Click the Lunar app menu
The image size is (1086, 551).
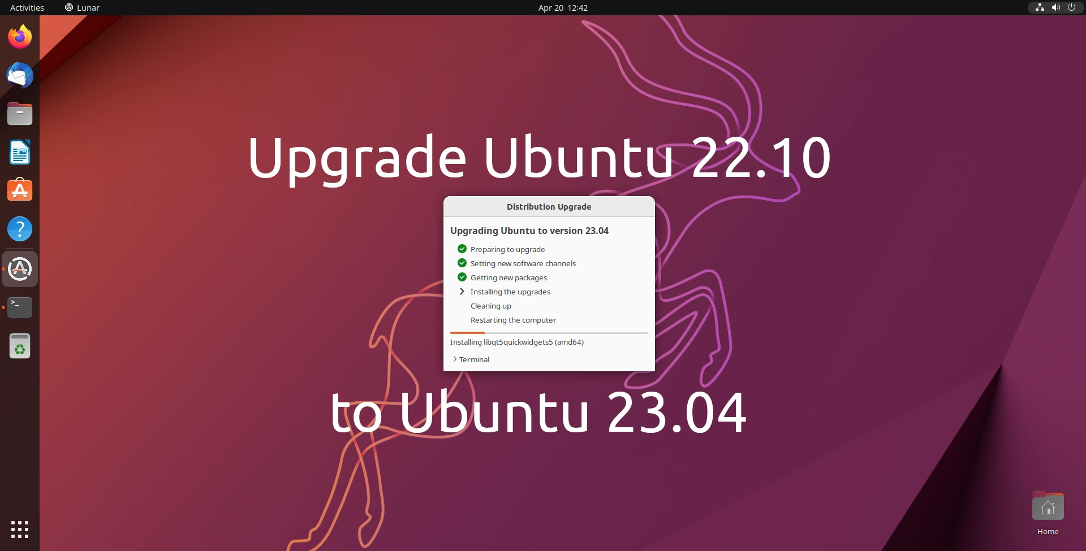(x=82, y=7)
